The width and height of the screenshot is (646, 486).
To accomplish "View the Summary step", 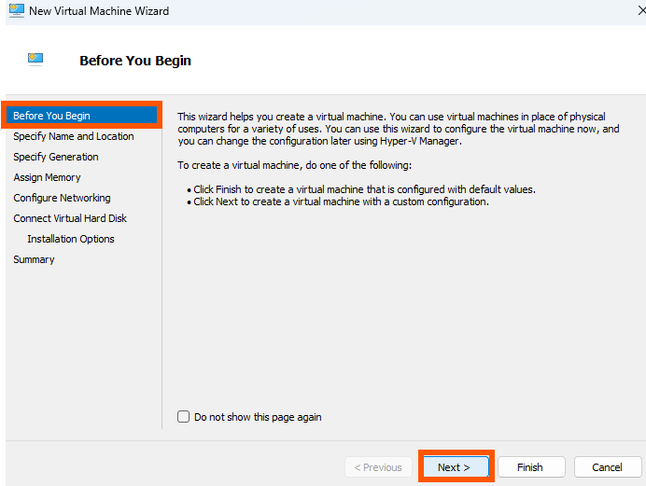I will 34,259.
